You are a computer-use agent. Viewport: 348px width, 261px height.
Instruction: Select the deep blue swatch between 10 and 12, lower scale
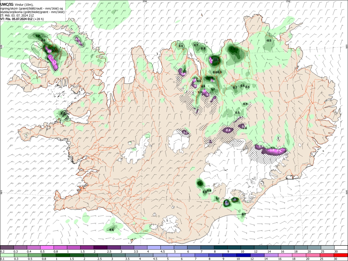click(x=244, y=255)
